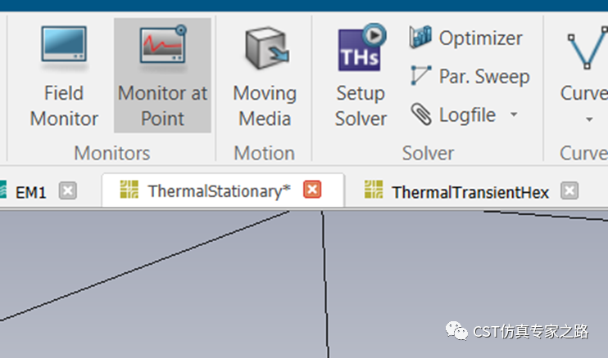The image size is (608, 358).
Task: Close the ThermalTransientHex tab
Action: click(569, 190)
